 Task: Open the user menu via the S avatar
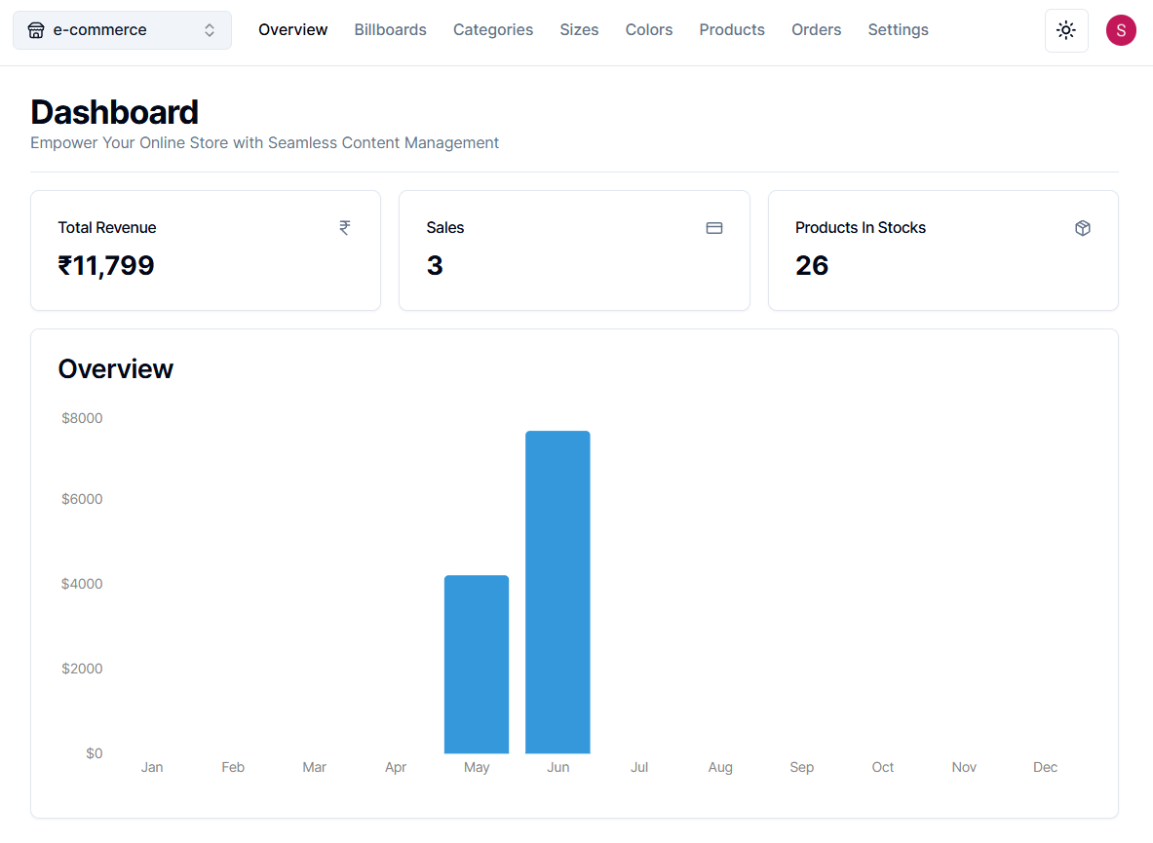[1121, 30]
